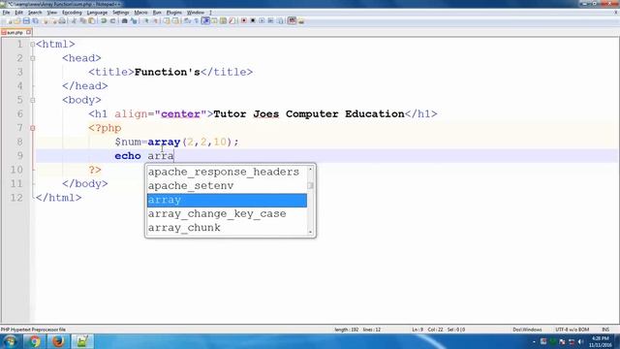Open the Macro menu

click(x=140, y=13)
